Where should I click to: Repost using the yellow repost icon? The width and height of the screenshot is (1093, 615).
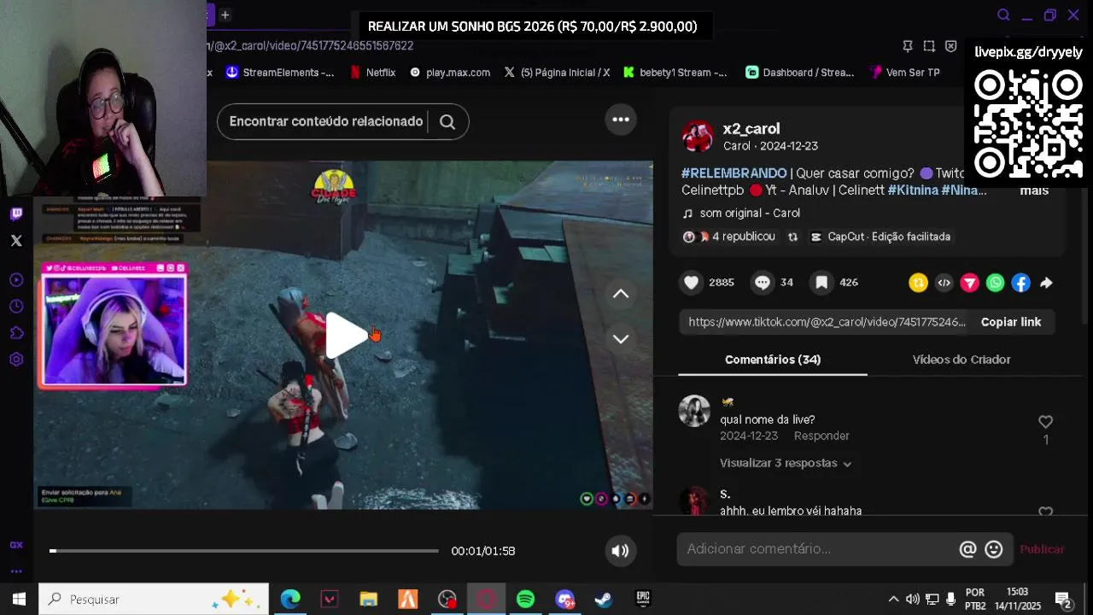[918, 283]
